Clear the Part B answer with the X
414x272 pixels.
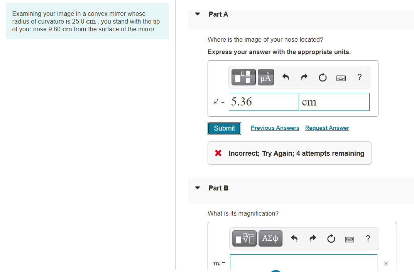[386, 263]
